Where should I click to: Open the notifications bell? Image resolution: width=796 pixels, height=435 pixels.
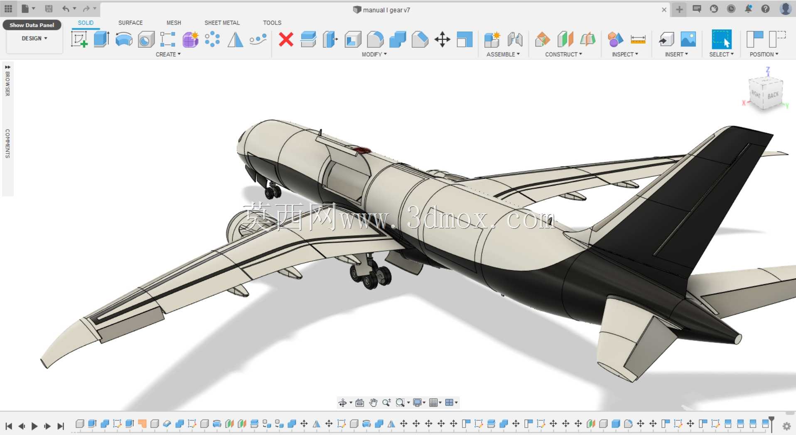click(748, 9)
